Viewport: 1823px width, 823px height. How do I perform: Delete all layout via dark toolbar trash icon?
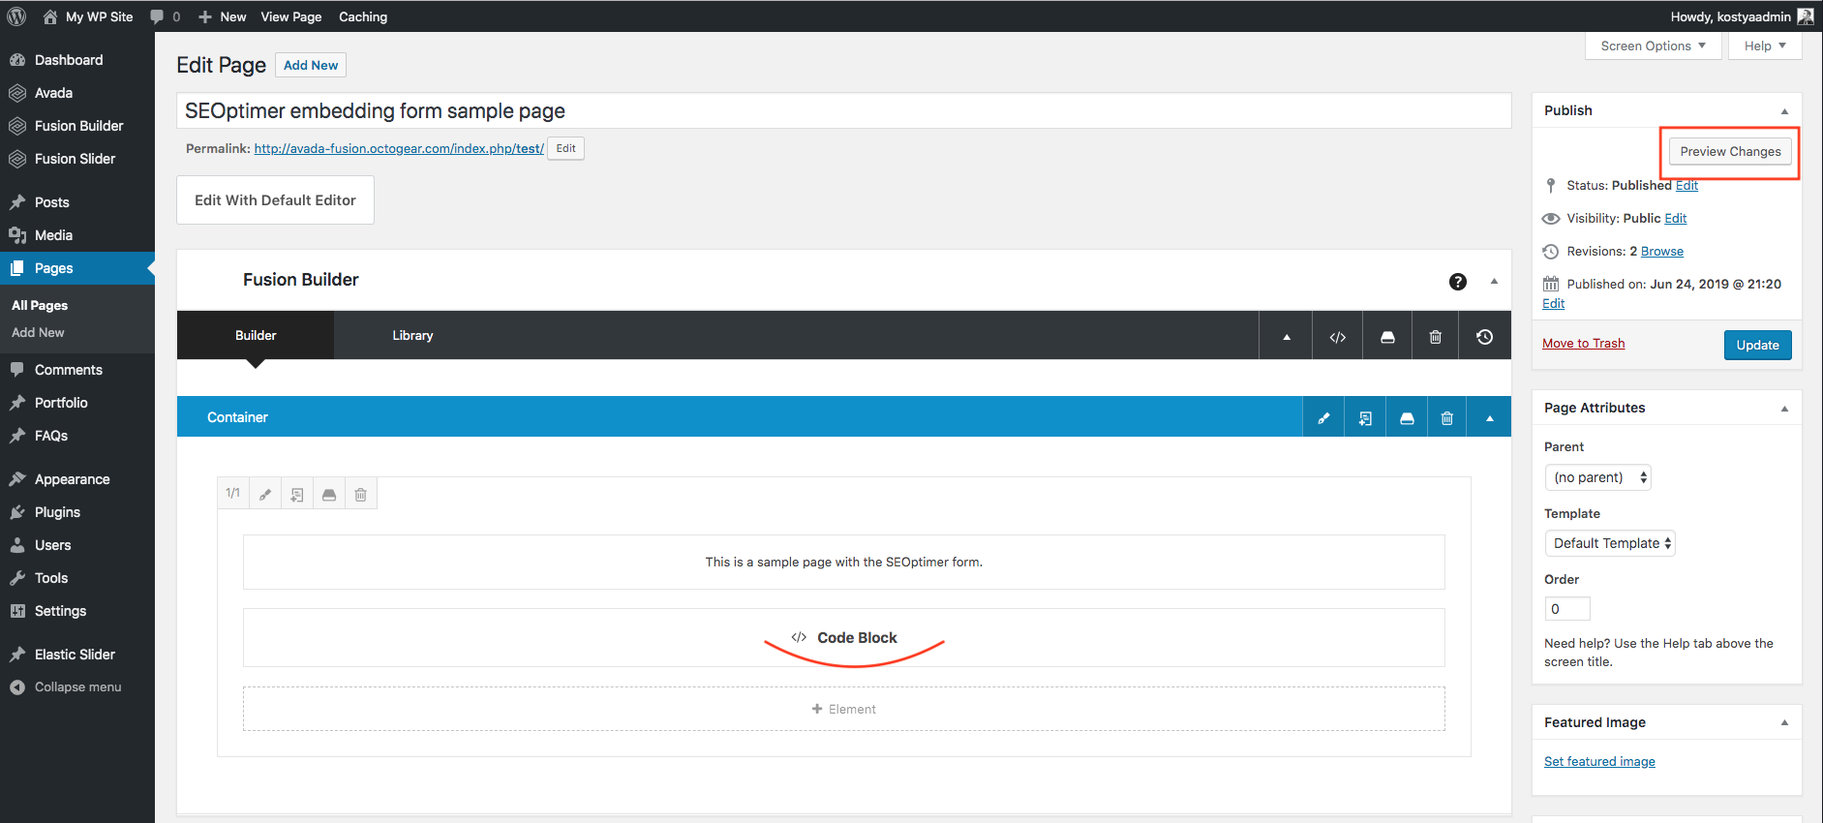coord(1435,336)
